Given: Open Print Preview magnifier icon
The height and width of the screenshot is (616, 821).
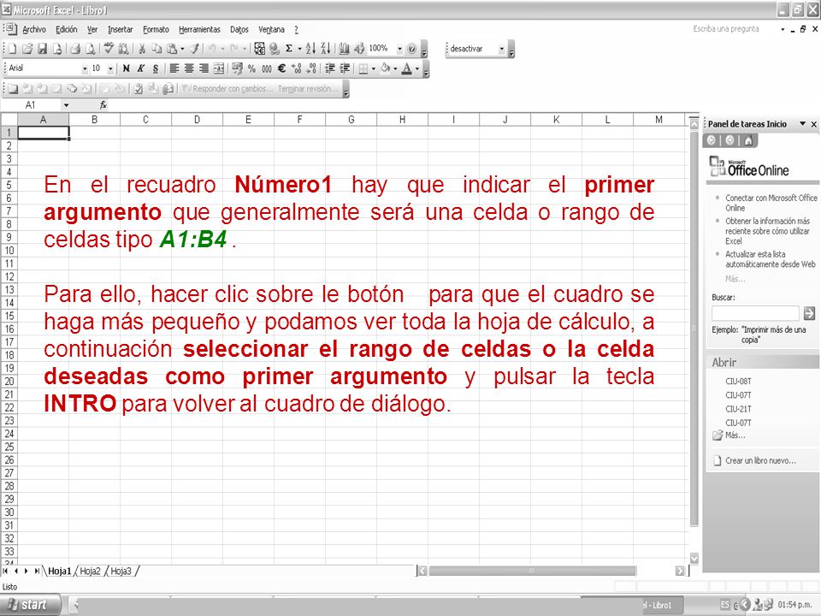Looking at the screenshot, I should [x=90, y=49].
